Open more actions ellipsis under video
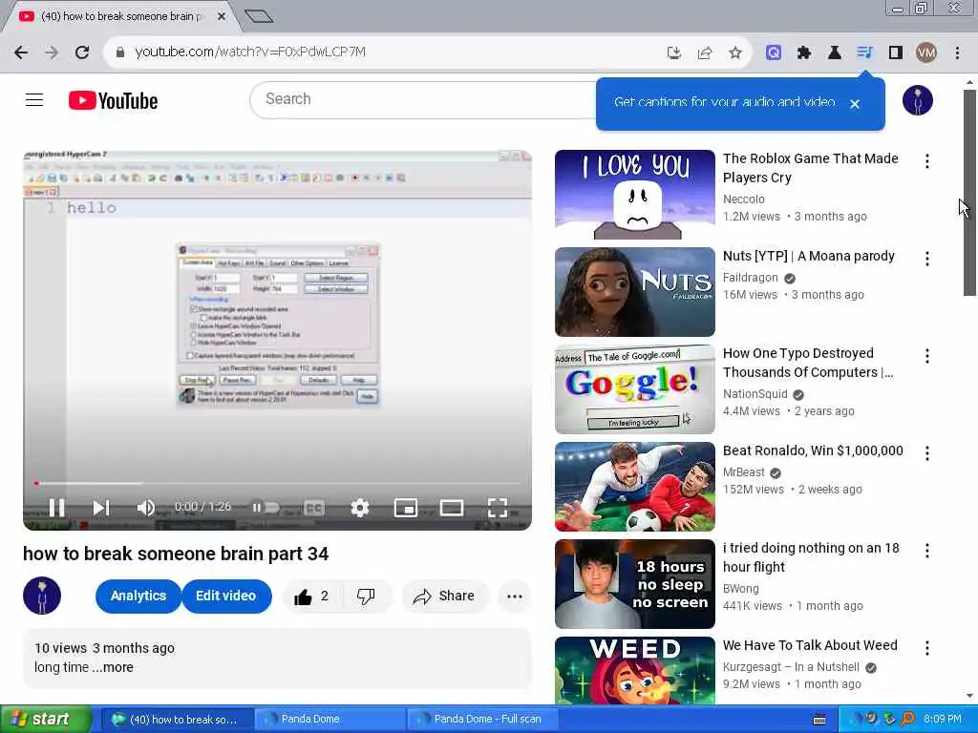978x733 pixels. point(515,597)
